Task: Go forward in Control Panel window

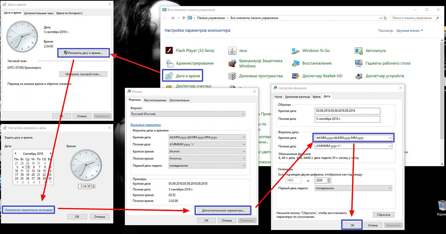Action: coord(173,18)
